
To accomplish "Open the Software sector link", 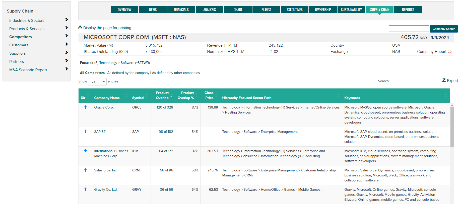I will (x=127, y=63).
